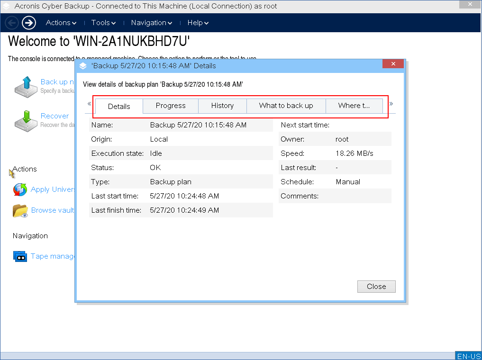
Task: Switch to the Progress tab
Action: pyautogui.click(x=171, y=106)
